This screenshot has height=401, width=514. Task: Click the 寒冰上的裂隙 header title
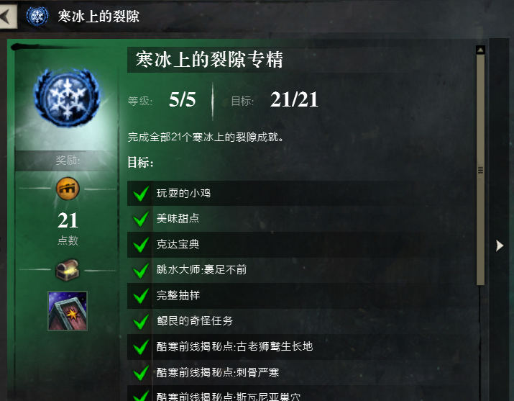[98, 16]
